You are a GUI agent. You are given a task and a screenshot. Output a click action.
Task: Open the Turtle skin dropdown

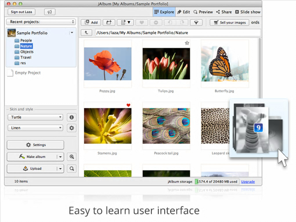(x=35, y=117)
